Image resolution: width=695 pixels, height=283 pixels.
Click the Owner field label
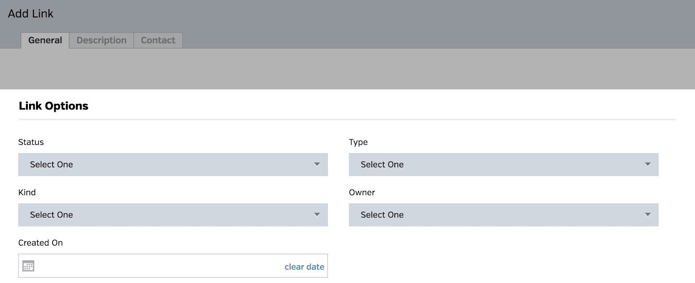pos(362,193)
